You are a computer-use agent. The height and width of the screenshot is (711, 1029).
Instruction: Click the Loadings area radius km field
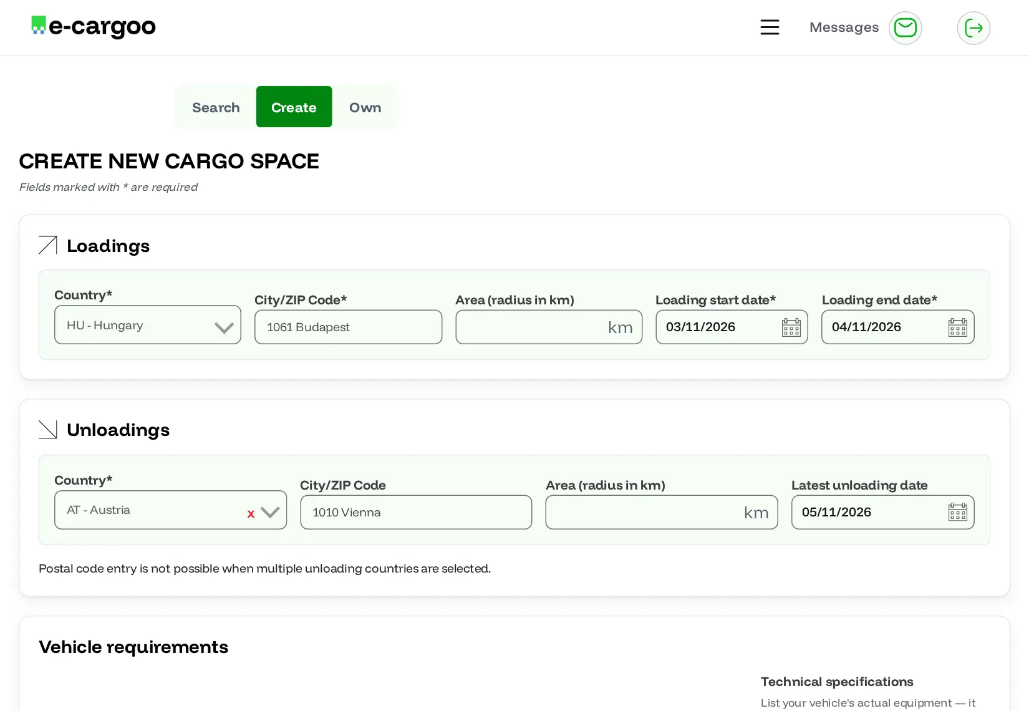tap(549, 327)
